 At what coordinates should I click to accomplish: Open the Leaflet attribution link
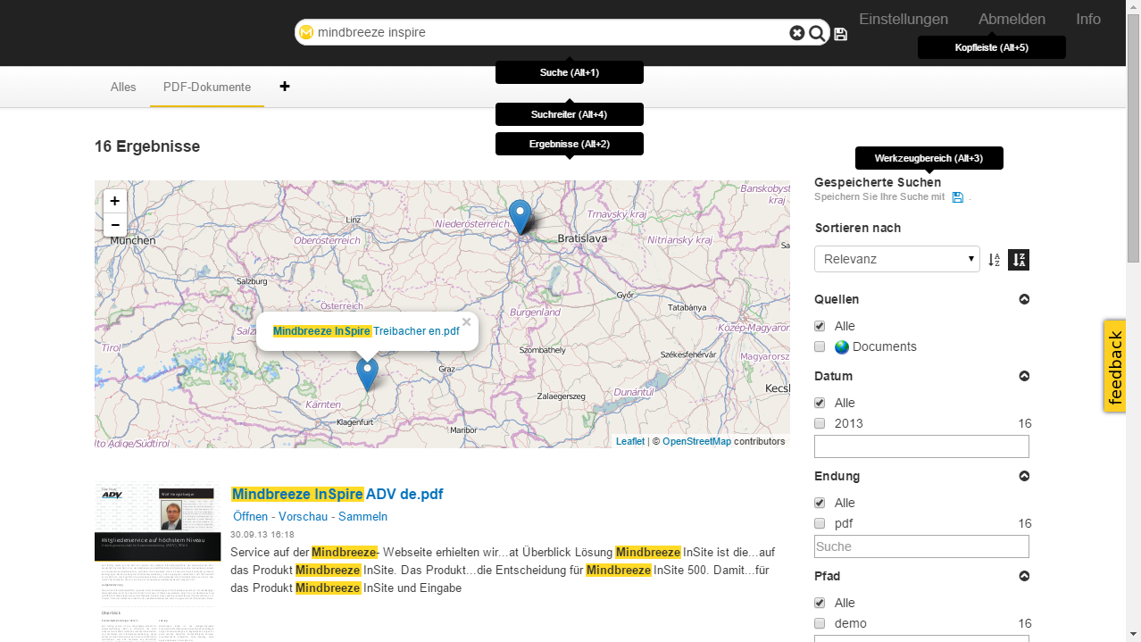click(630, 441)
